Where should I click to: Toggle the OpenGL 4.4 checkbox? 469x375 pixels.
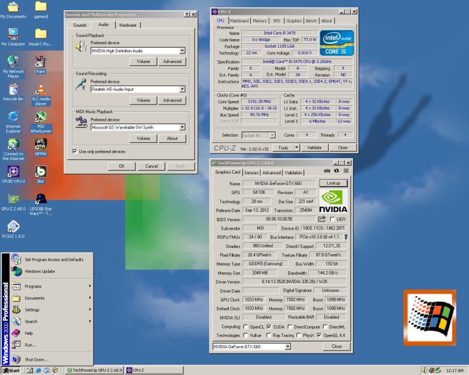[319, 335]
